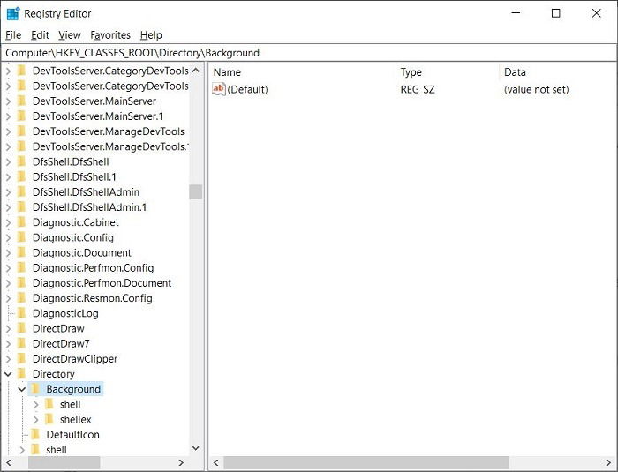
Task: Click the DfsShell.DfsShell folder icon
Action: (x=22, y=161)
